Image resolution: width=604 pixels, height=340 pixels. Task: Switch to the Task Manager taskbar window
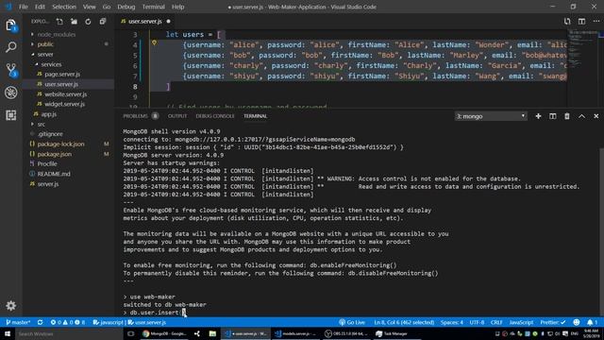[x=392, y=333]
